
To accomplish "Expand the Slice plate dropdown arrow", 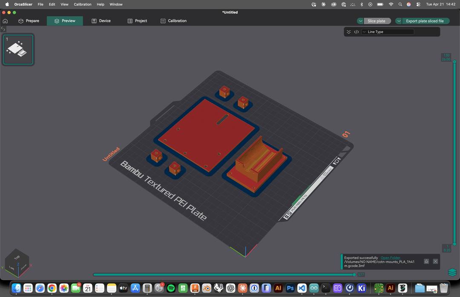I will [x=361, y=21].
